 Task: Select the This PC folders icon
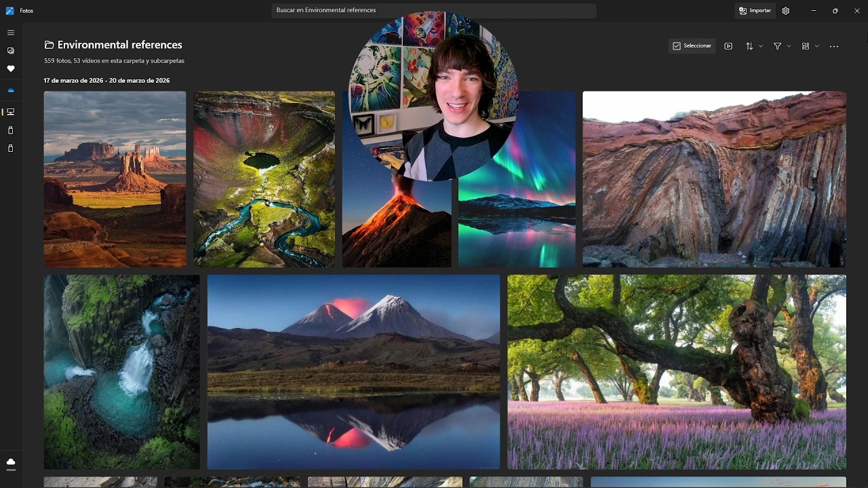[11, 112]
